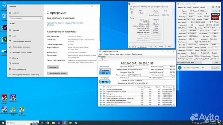The height and width of the screenshot is (125, 223).
Task: Open the CPU-Z desktop shortcut icon
Action: pyautogui.click(x=13, y=98)
